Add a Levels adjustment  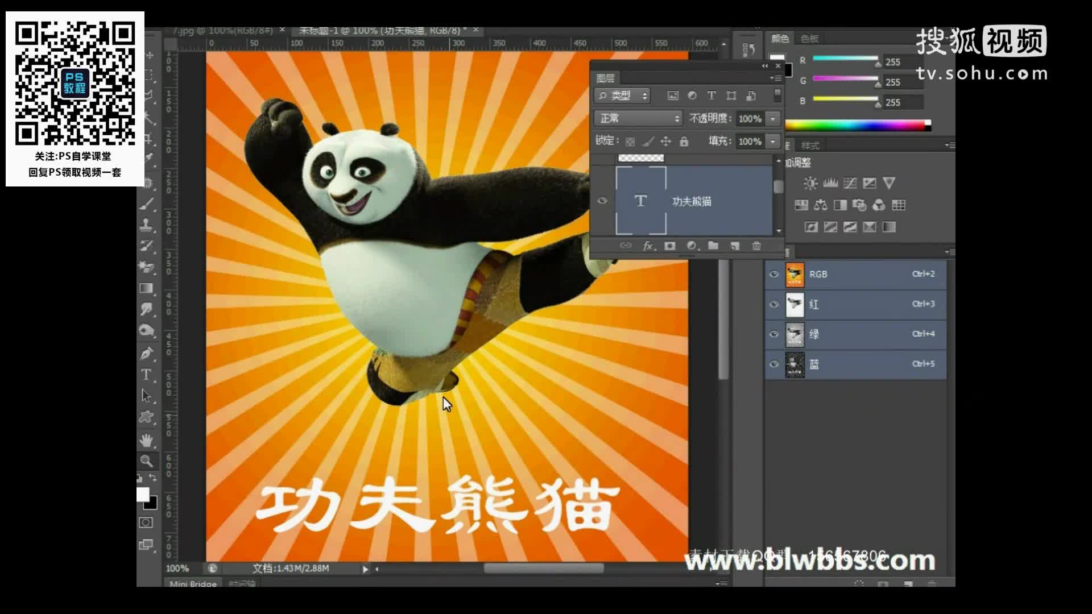830,183
